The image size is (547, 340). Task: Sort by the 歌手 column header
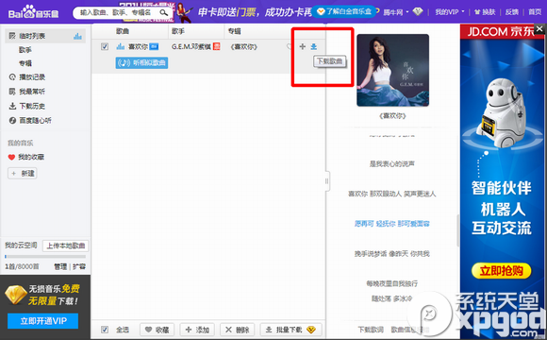[178, 31]
